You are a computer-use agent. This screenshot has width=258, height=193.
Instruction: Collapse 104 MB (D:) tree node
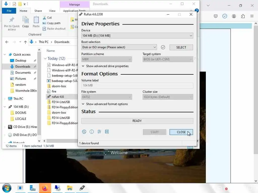[x=5, y=107]
